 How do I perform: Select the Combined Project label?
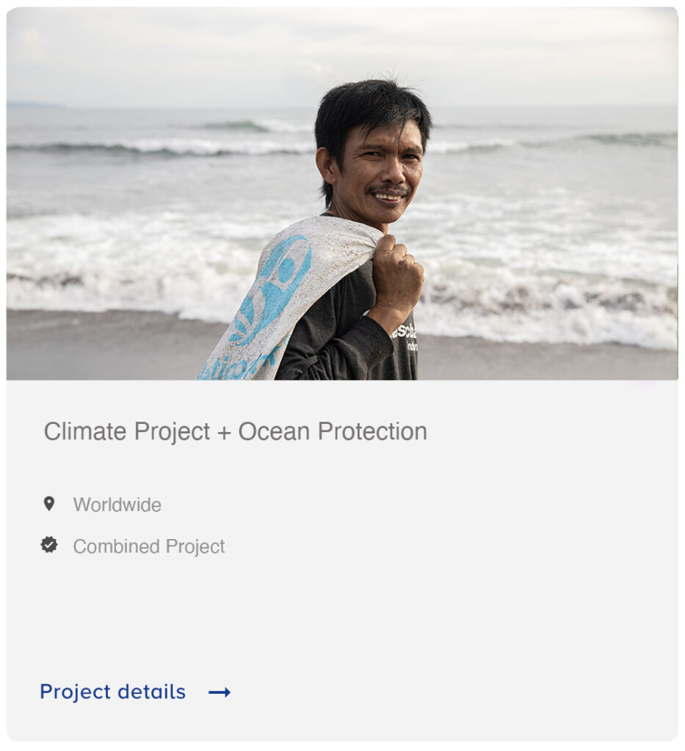pos(148,546)
